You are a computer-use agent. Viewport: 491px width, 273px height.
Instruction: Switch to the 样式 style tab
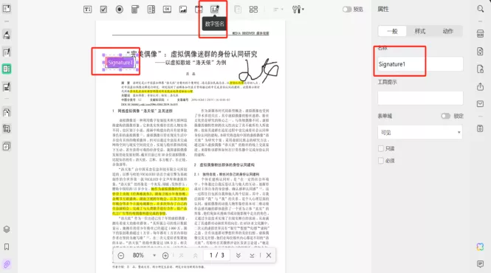(420, 31)
